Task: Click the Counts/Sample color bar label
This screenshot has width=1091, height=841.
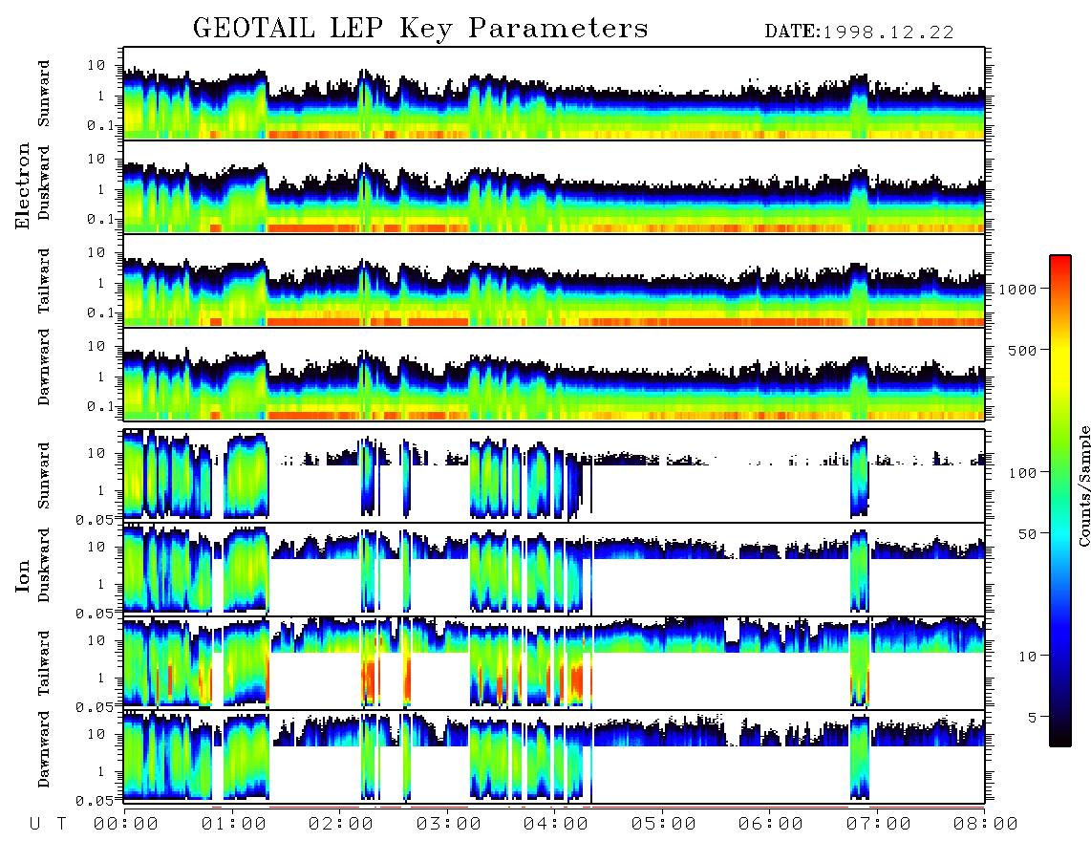Action: click(1084, 485)
